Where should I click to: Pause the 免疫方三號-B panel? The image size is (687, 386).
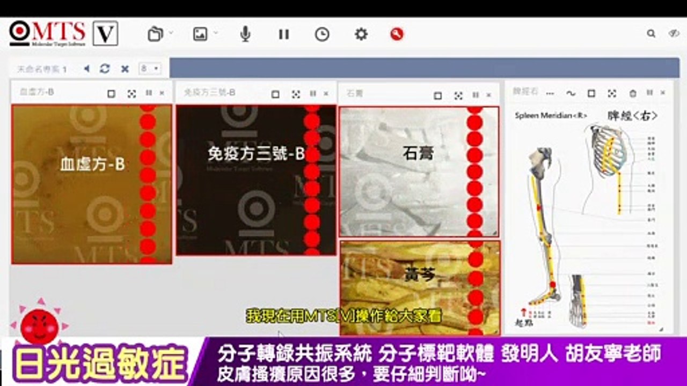313,94
